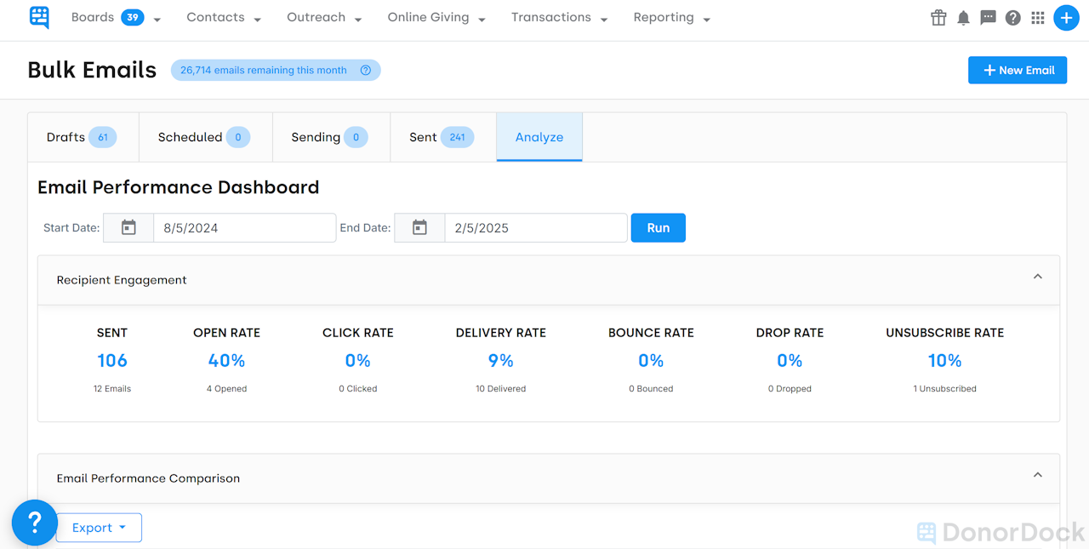
Task: Open the End Date calendar picker
Action: (x=419, y=227)
